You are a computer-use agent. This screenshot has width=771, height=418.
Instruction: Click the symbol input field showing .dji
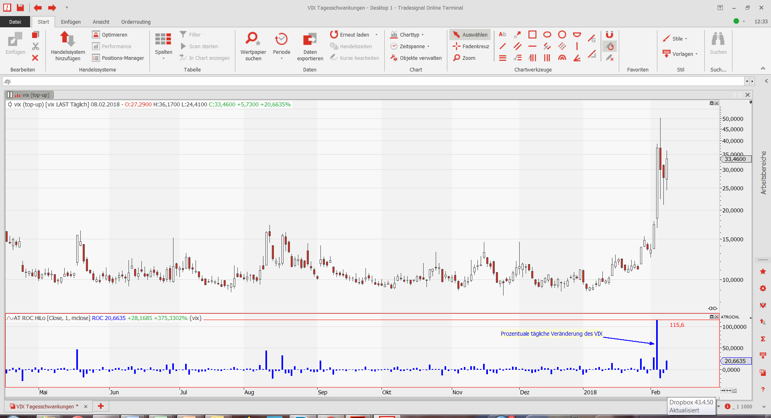coord(373,81)
